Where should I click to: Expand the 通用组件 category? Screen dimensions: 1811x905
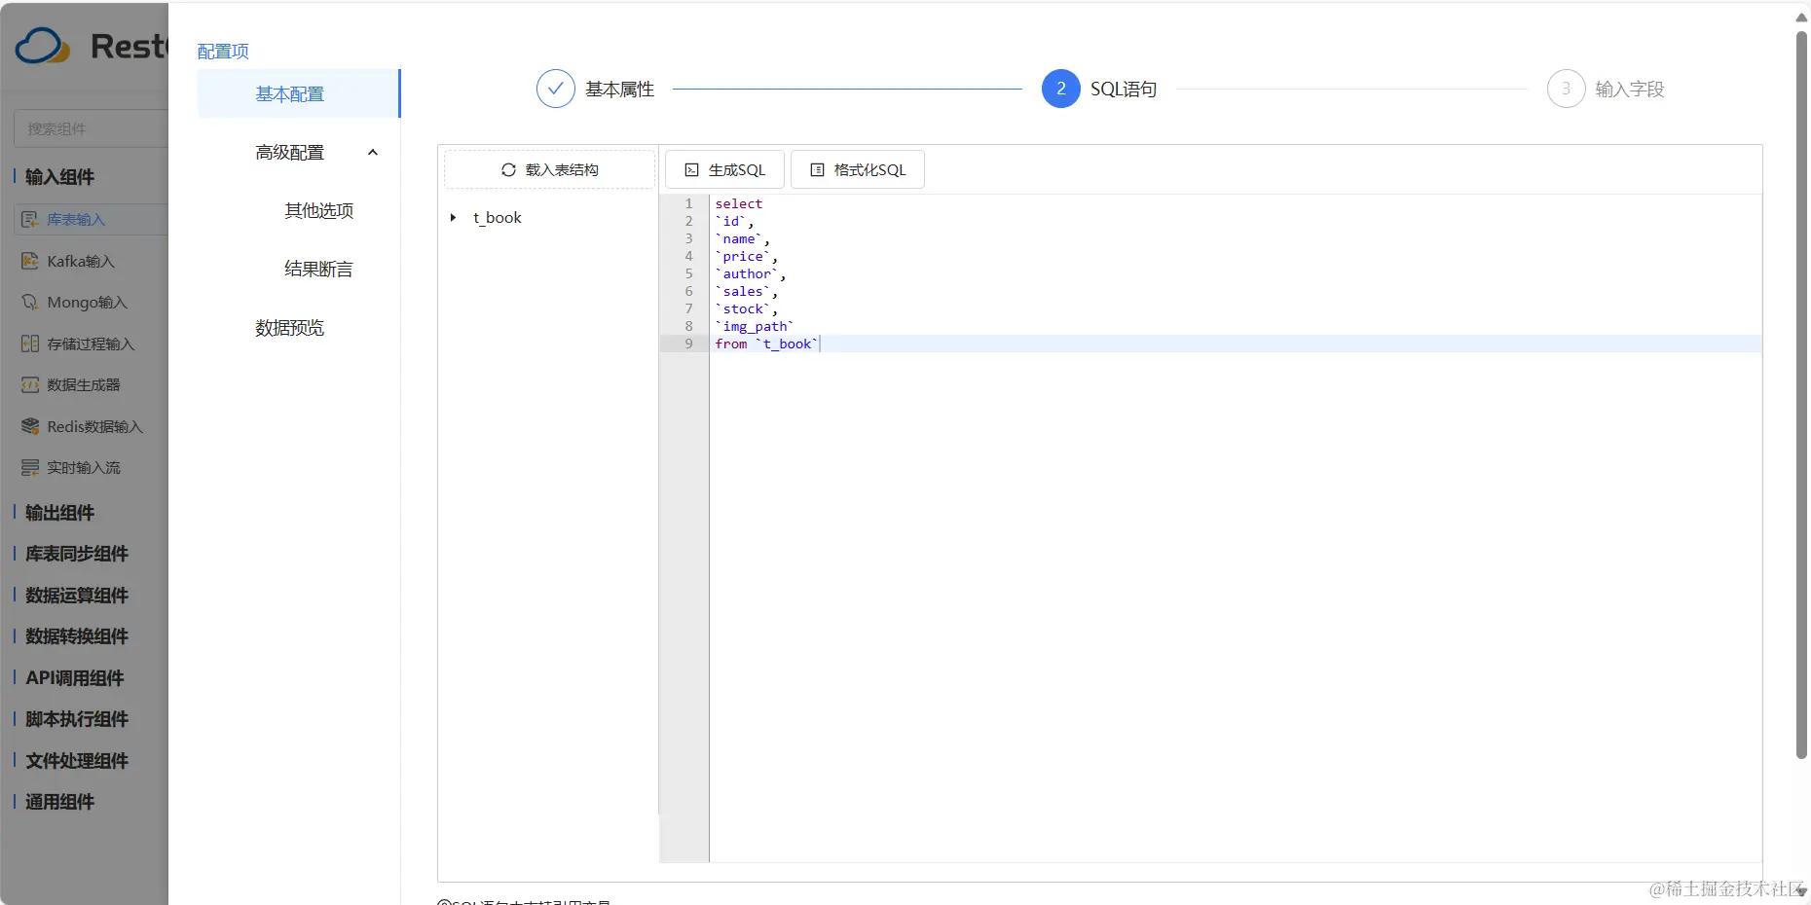(59, 802)
